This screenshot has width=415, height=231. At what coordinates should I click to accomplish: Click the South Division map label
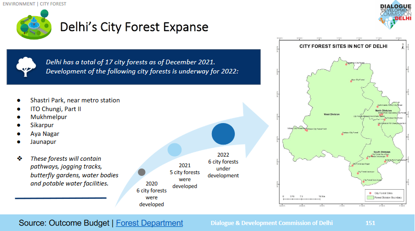coord(381,152)
